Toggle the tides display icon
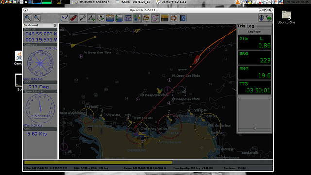The image size is (311, 175). tap(119, 18)
